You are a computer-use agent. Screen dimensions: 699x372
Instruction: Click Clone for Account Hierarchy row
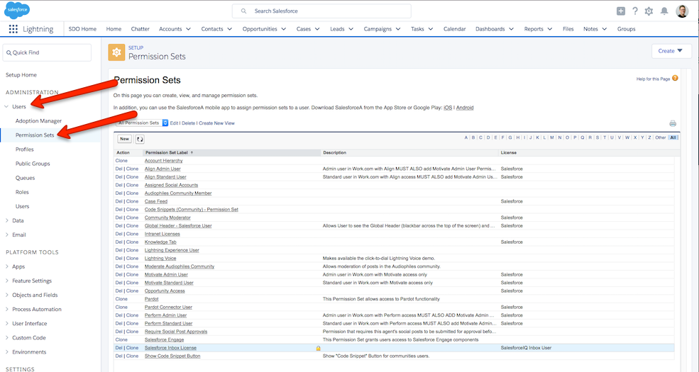[x=121, y=161]
